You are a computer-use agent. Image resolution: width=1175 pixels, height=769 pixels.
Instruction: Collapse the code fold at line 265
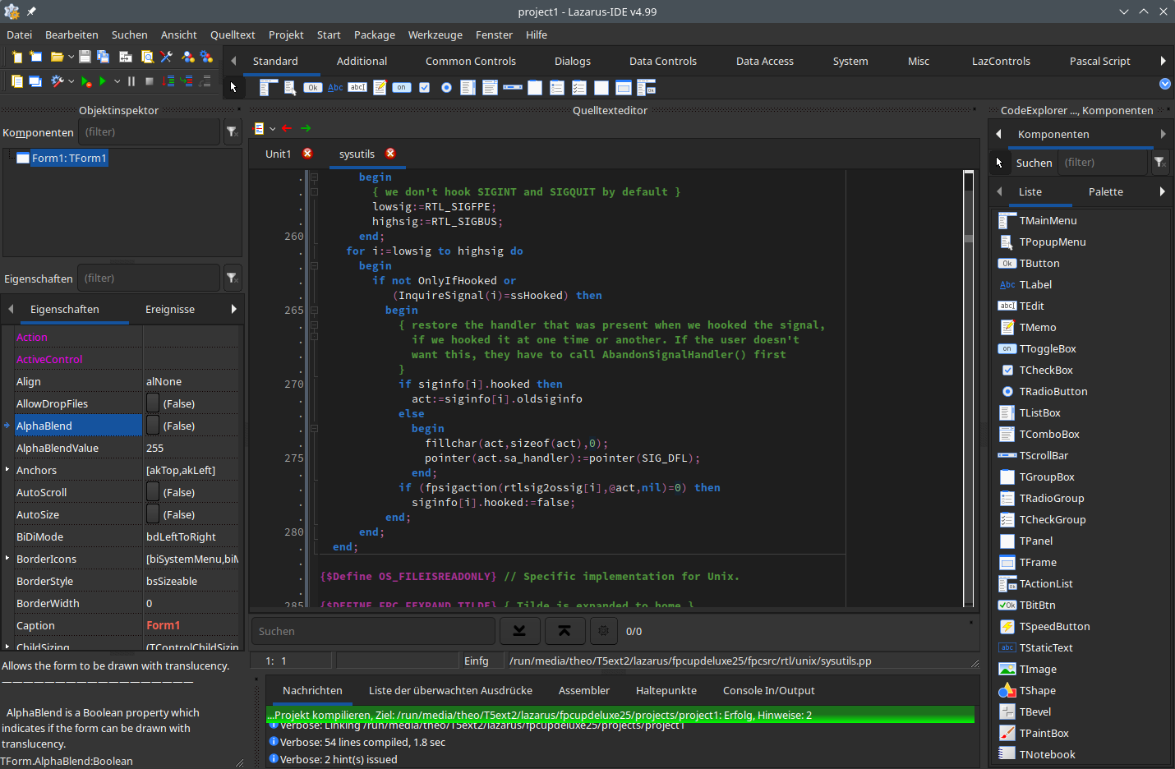tap(314, 311)
